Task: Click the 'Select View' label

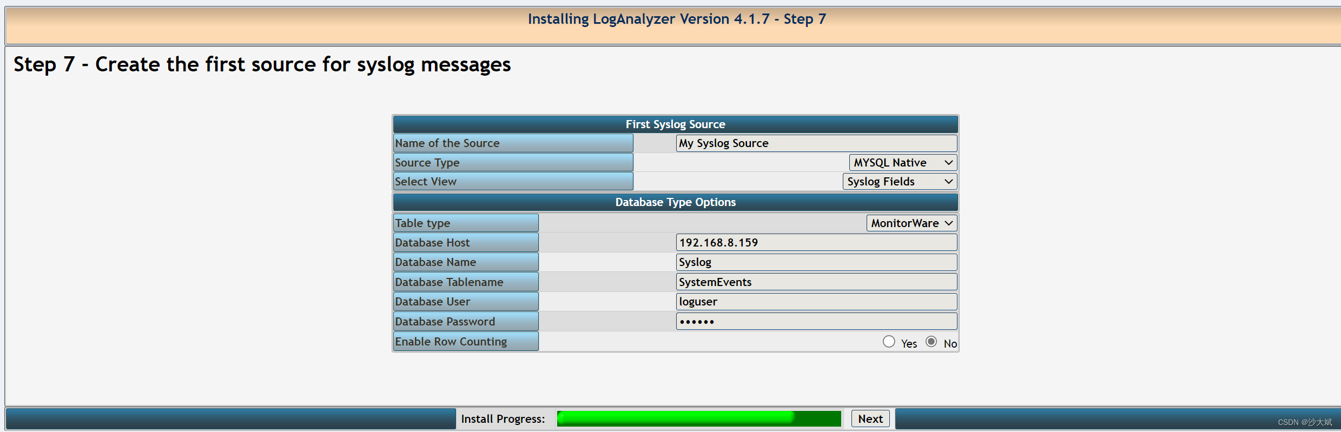Action: 513,182
